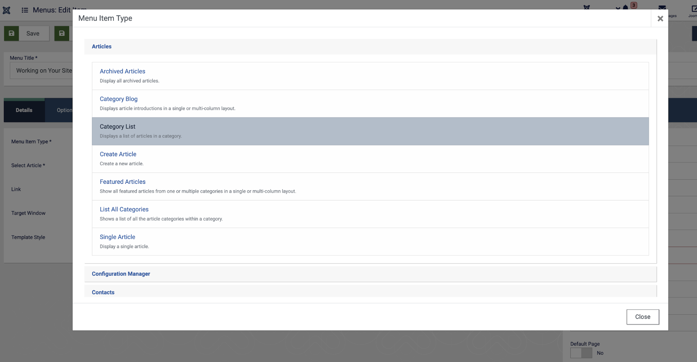
Task: Close the modal with the X icon
Action: pos(660,18)
